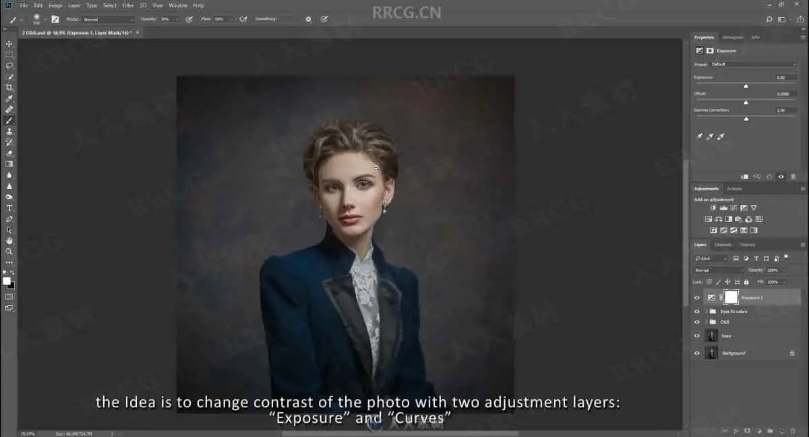The width and height of the screenshot is (809, 437).
Task: Add a Vibrance adjustment
Action: [754, 208]
